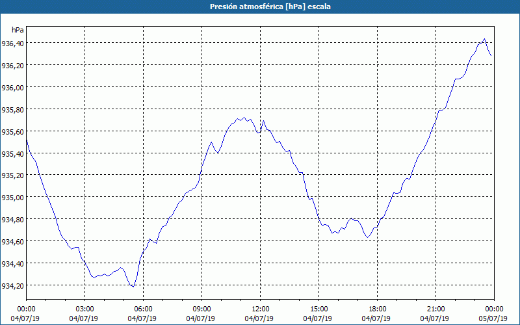Image resolution: width=520 pixels, height=325 pixels.
Task: Click the 935,80 y-axis value
Action: tap(12, 109)
